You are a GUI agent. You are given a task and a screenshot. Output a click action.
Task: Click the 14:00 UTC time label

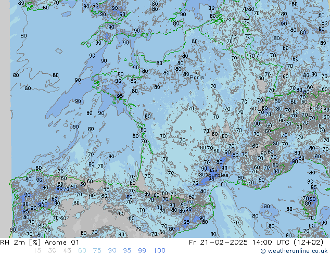[x=270, y=243]
